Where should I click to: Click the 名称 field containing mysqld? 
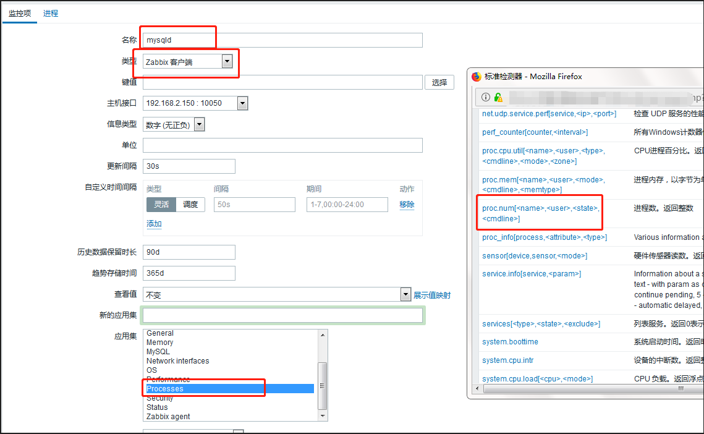click(282, 40)
